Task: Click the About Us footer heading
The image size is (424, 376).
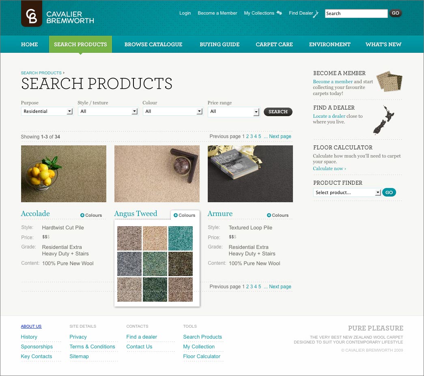Action: [x=31, y=326]
